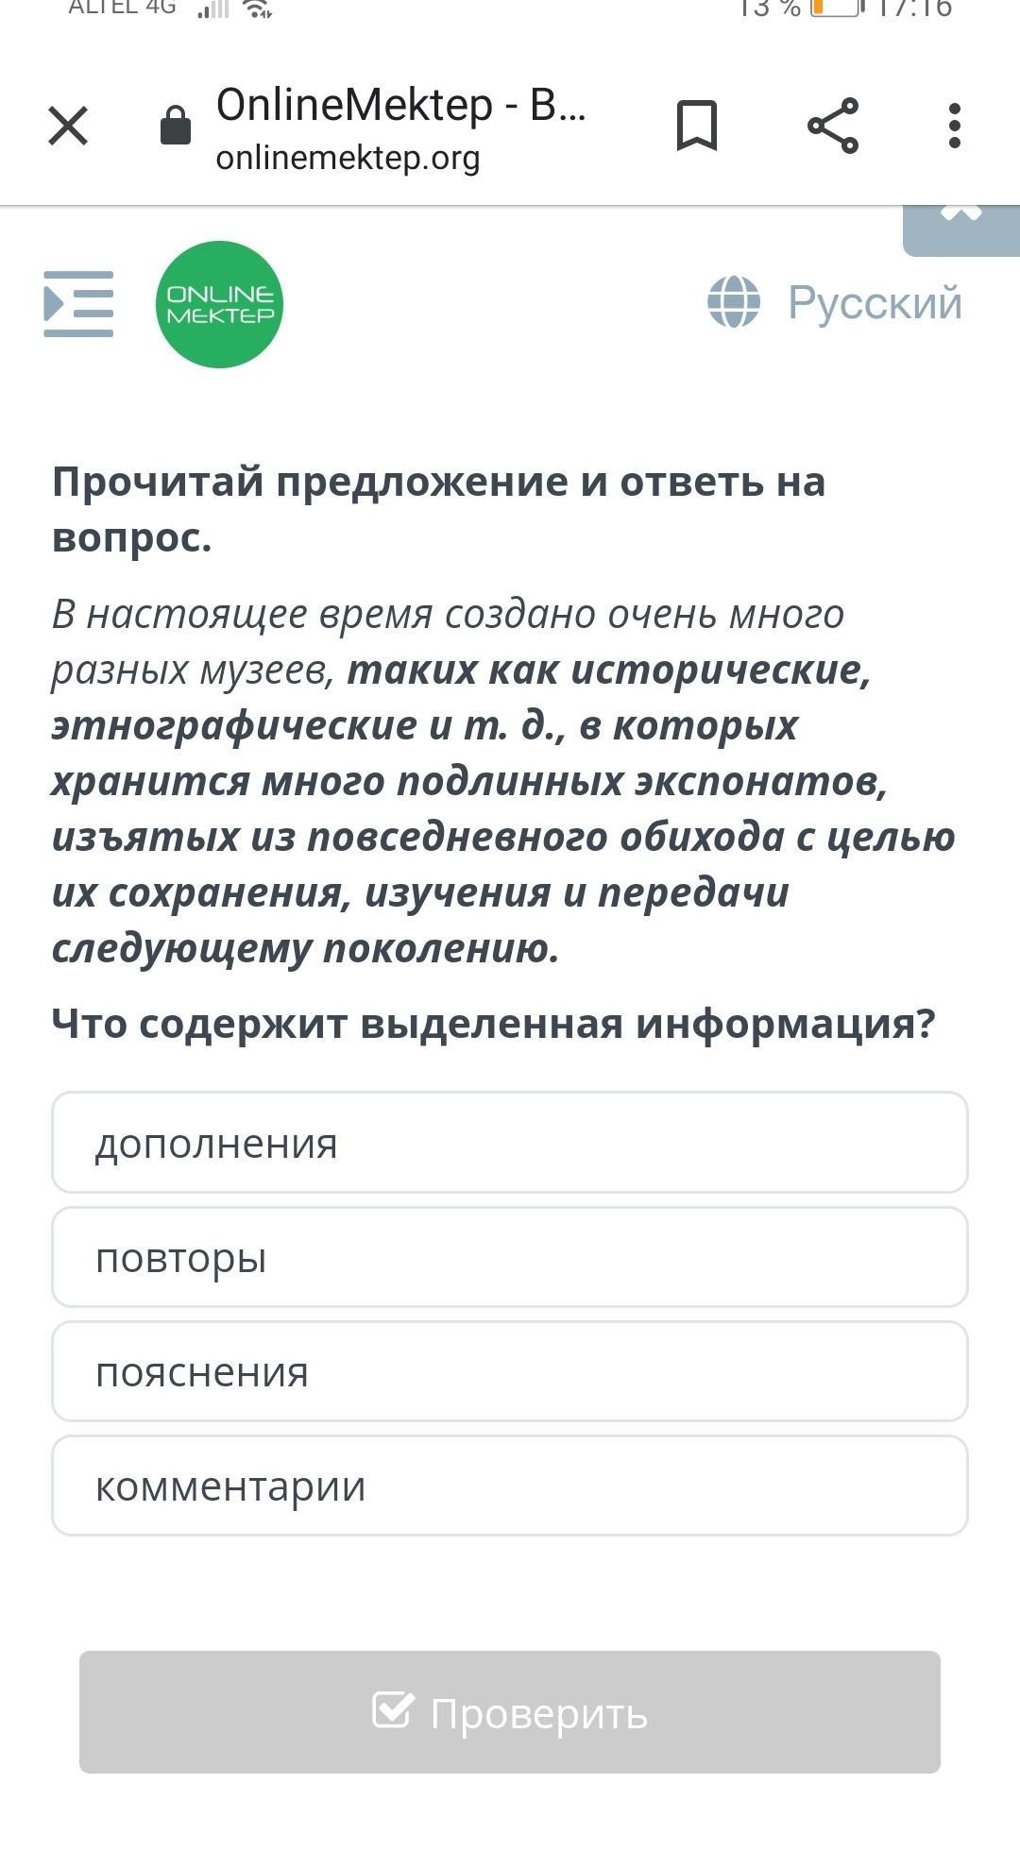
Task: Select the answer option повторы
Action: click(x=510, y=1257)
